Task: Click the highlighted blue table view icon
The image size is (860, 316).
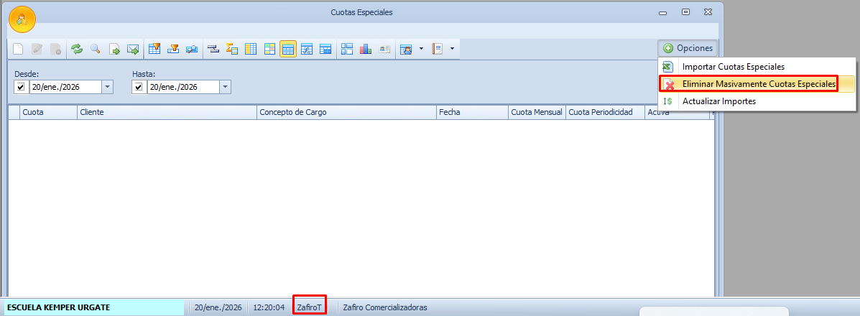Action: (288, 50)
